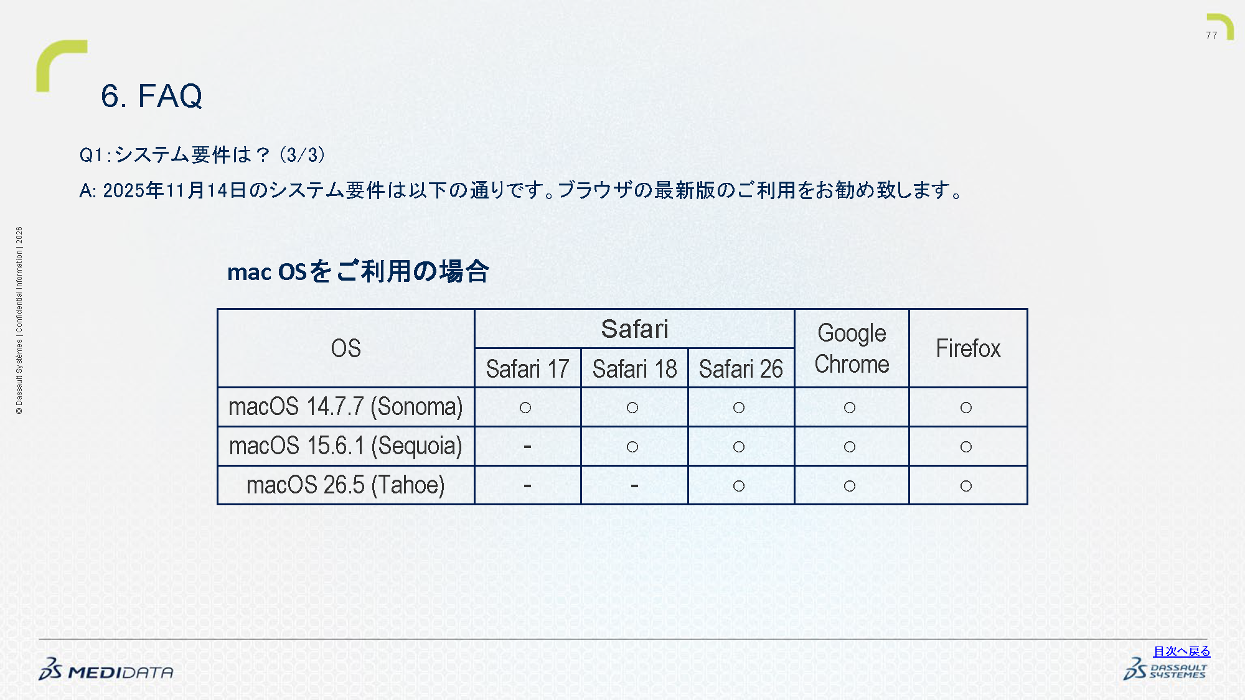
Task: Click the mac OSをご利用の場合 heading
Action: tap(358, 271)
